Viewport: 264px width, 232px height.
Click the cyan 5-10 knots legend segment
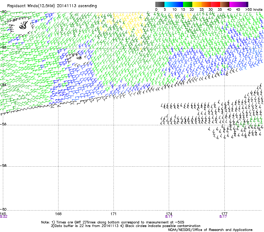coord(169,4)
